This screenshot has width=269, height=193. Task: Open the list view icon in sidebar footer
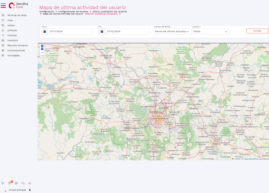(16, 183)
